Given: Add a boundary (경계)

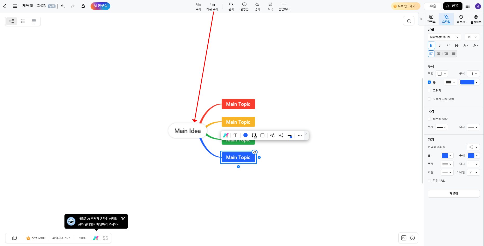Looking at the screenshot, I should click(x=257, y=6).
